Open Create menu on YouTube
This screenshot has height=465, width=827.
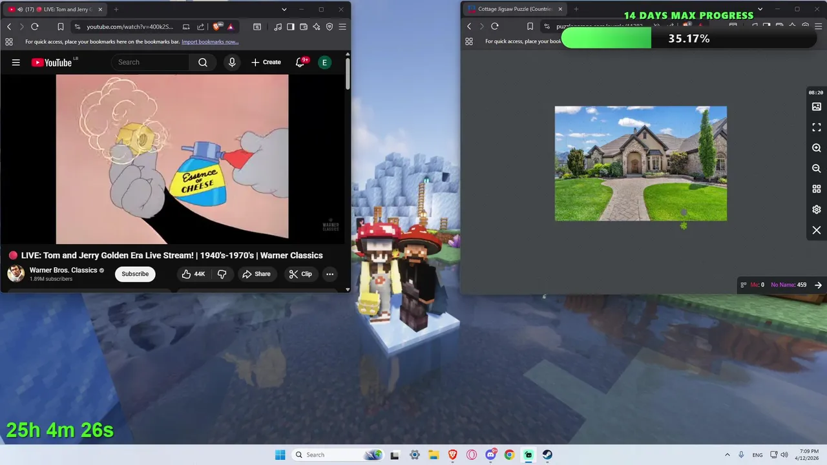tap(266, 63)
